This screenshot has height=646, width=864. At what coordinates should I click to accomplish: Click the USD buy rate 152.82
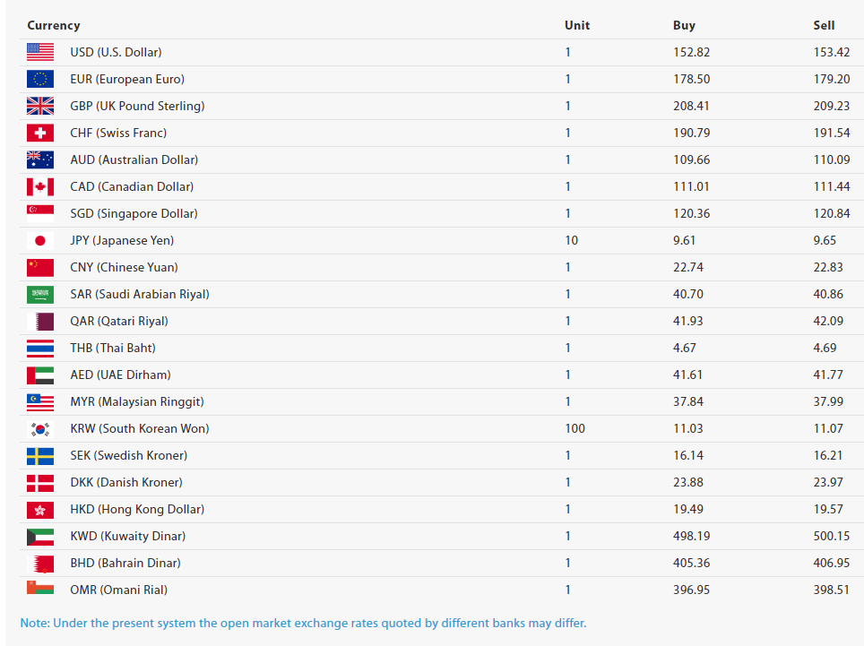click(x=692, y=52)
